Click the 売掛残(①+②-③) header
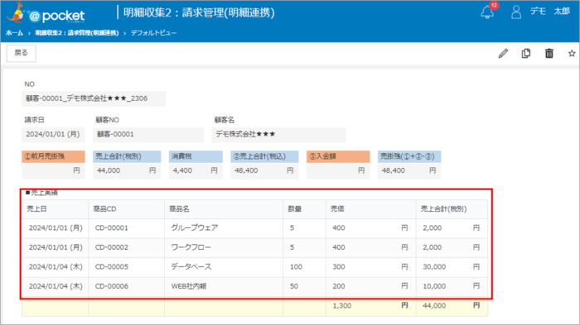The image size is (580, 325). pos(409,156)
